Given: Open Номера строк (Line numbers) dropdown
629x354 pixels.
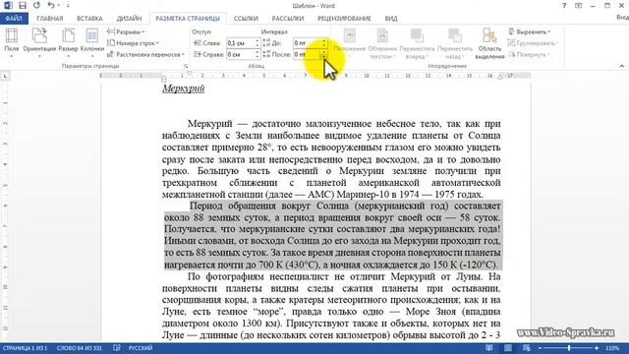Looking at the screenshot, I should click(134, 43).
